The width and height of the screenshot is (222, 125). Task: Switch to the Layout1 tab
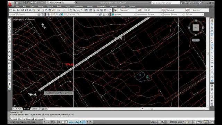click(35, 109)
